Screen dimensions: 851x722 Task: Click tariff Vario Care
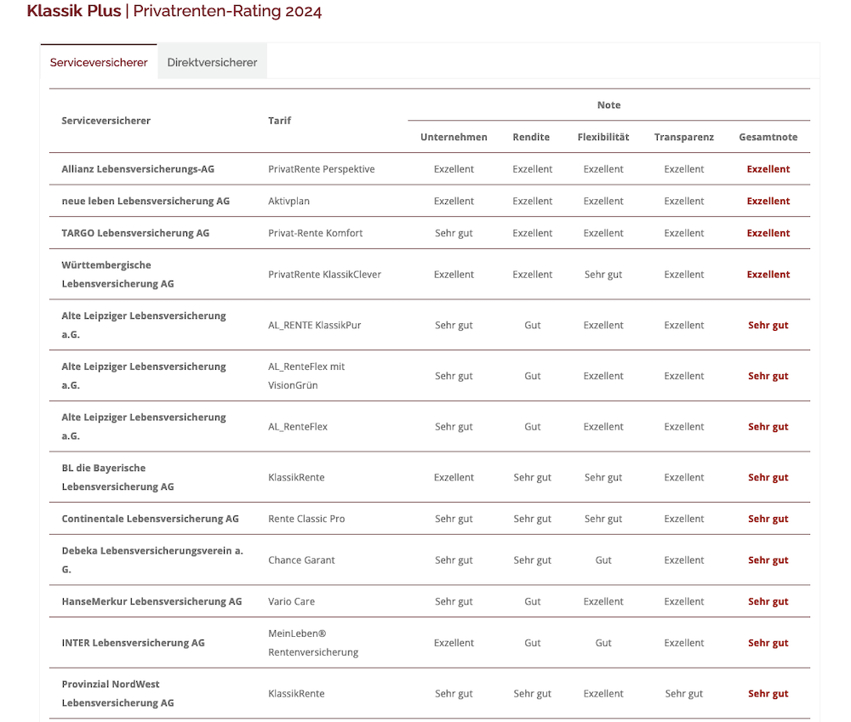pyautogui.click(x=291, y=601)
